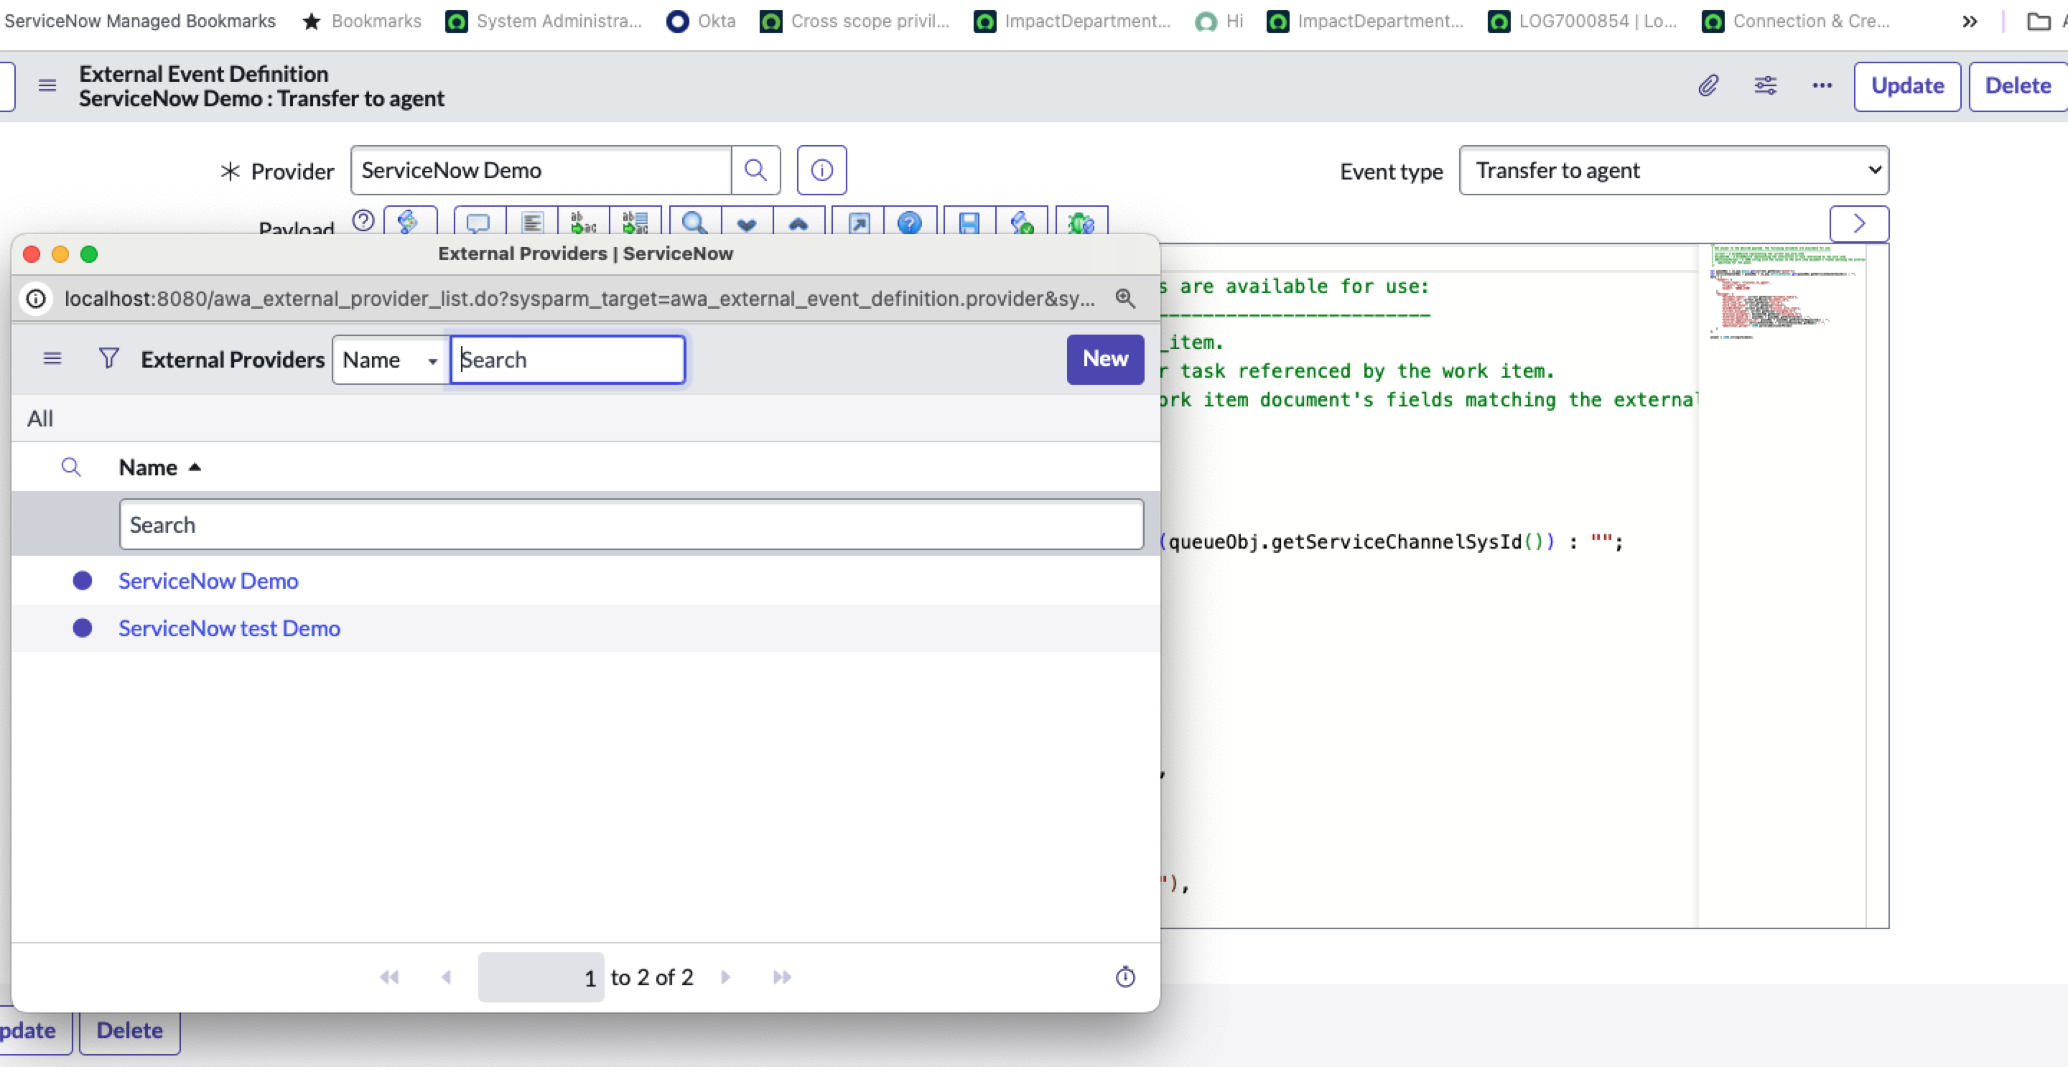Image resolution: width=2068 pixels, height=1067 pixels.
Task: Click the Provider field with ServiceNow Demo
Action: point(541,170)
